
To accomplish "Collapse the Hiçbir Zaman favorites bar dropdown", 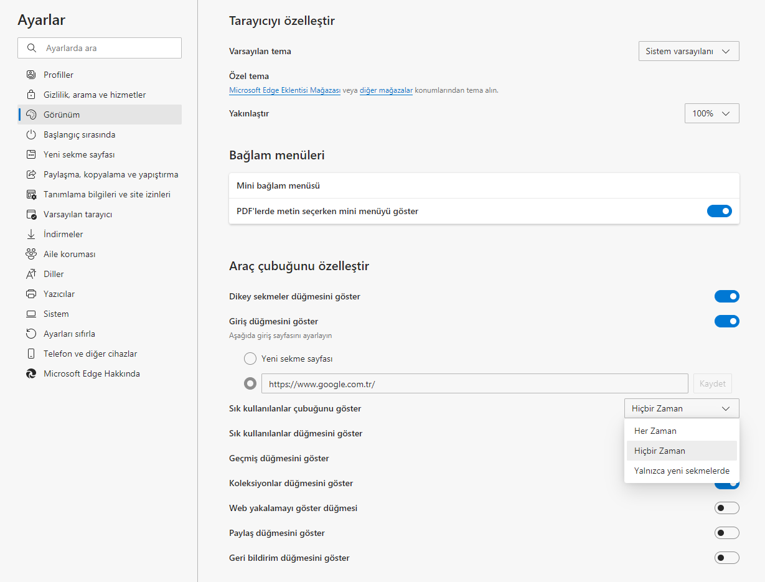I will (682, 408).
